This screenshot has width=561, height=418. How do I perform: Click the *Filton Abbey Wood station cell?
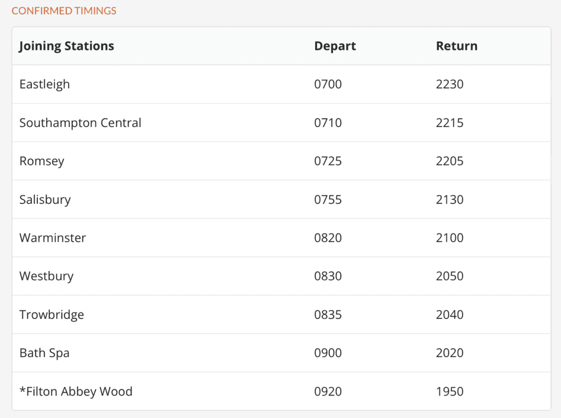point(76,391)
